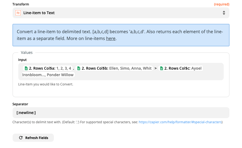This screenshot has height=148, width=242.
Task: Click the Separator field label
Action: (20, 104)
